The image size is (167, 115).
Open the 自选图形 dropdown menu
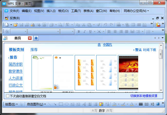coord(36,104)
